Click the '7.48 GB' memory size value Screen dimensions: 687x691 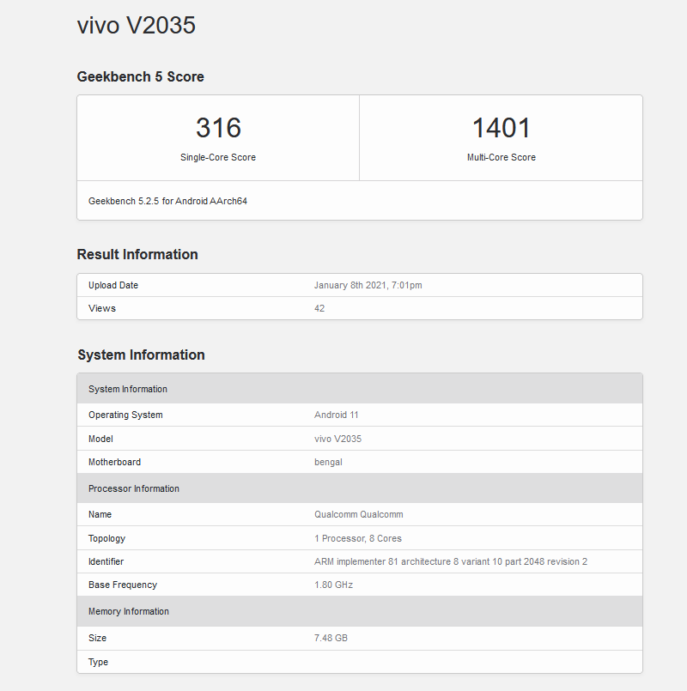331,638
